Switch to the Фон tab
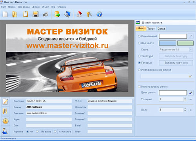The image size is (196, 141). [x=141, y=28]
